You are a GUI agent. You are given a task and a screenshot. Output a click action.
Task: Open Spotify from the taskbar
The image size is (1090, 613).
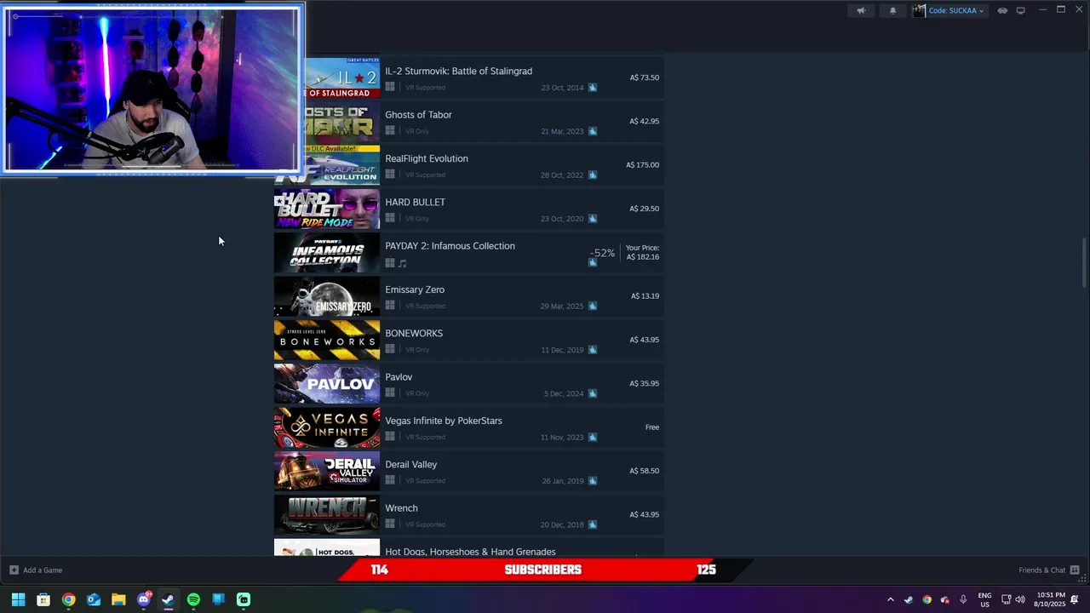[193, 599]
